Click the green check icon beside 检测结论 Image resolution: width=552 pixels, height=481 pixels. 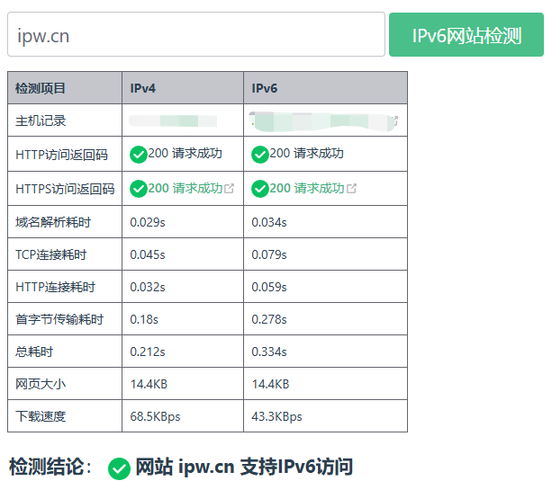(x=119, y=468)
